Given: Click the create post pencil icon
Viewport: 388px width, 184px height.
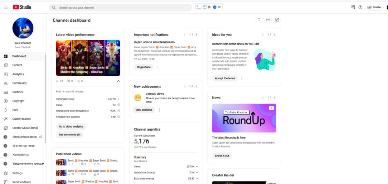Looking at the screenshot, I should pos(277,20).
